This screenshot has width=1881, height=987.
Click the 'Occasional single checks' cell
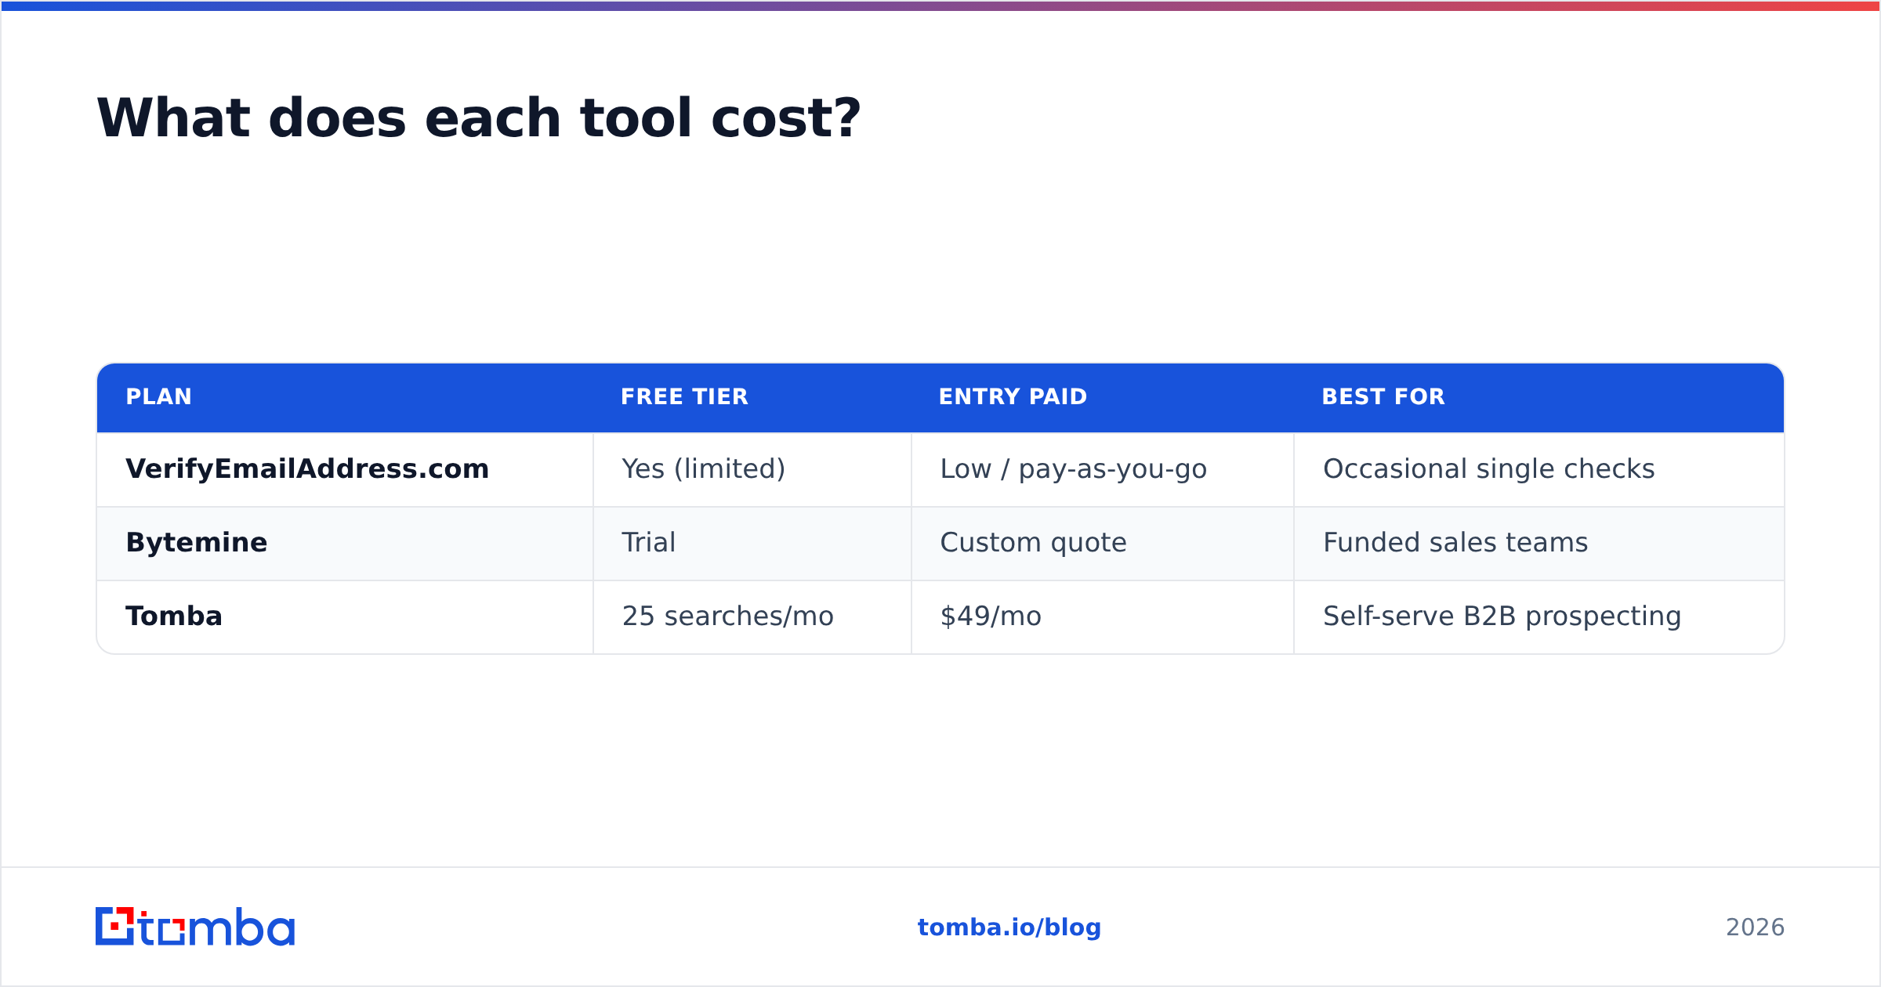click(1539, 469)
